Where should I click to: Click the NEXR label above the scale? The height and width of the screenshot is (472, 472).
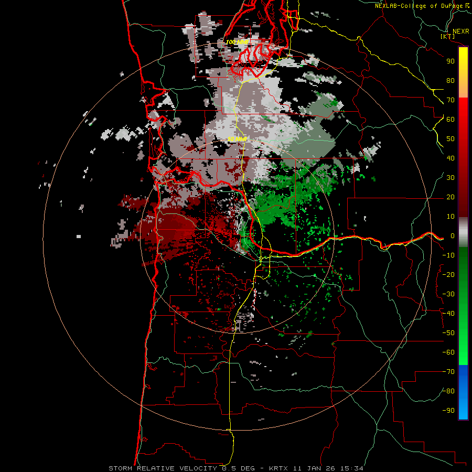[460, 31]
